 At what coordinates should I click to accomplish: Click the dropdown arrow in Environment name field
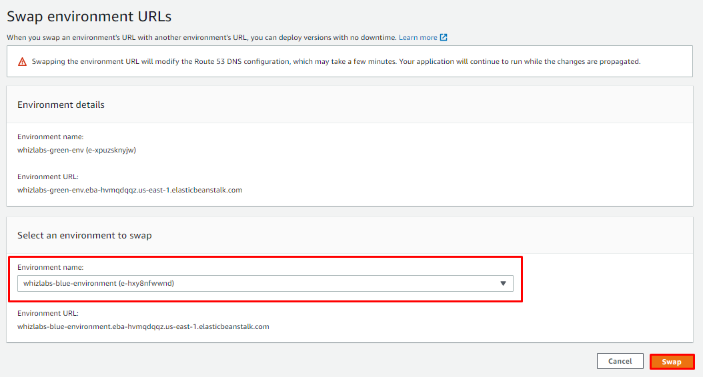503,284
